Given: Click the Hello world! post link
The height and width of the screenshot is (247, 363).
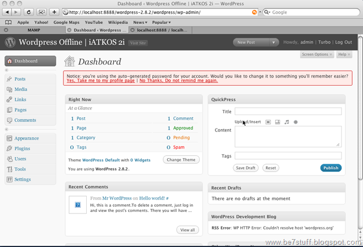Looking at the screenshot, I should tap(152, 198).
